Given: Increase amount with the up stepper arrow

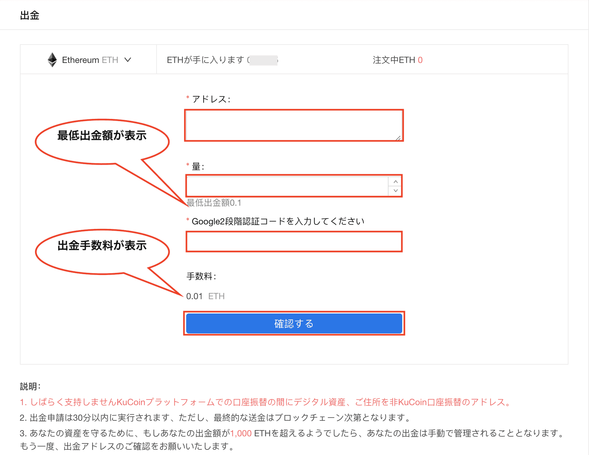Looking at the screenshot, I should [395, 182].
